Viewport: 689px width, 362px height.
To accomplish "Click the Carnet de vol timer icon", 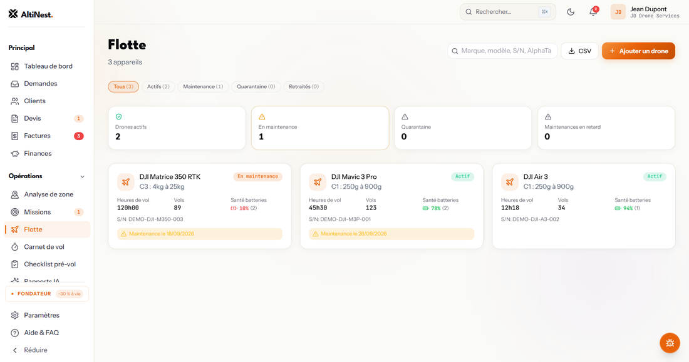I will (15, 247).
